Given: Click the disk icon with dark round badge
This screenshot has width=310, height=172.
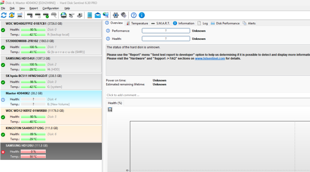Looking at the screenshot, I should [30, 15].
